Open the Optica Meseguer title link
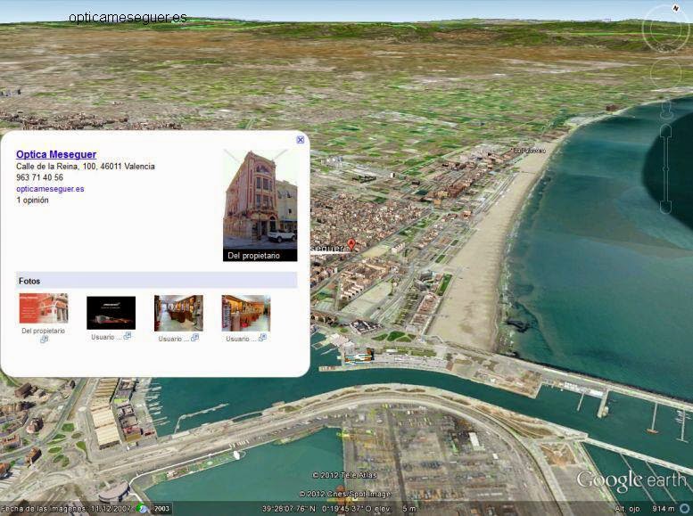The width and height of the screenshot is (693, 516). [x=56, y=154]
